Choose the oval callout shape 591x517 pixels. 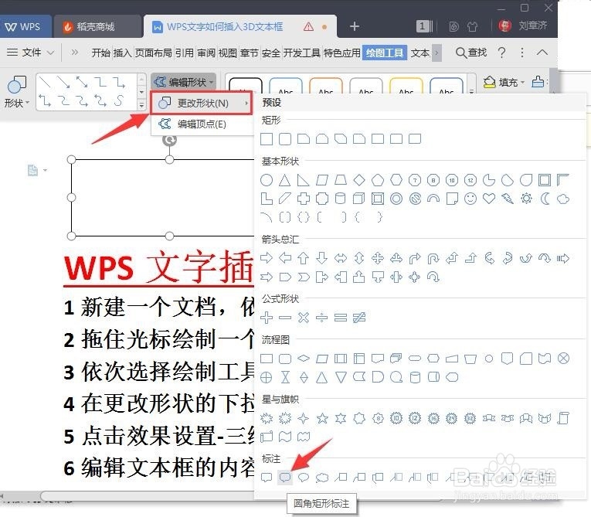pyautogui.click(x=304, y=478)
